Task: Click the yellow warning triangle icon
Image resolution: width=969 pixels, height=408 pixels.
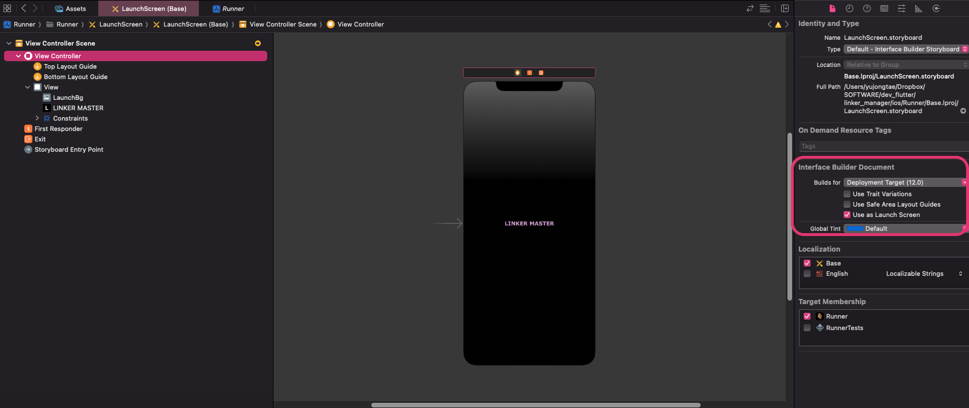Action: tap(778, 24)
